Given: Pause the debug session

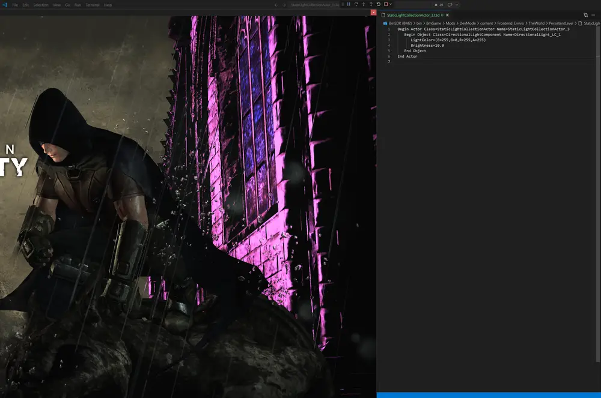Looking at the screenshot, I should [349, 5].
